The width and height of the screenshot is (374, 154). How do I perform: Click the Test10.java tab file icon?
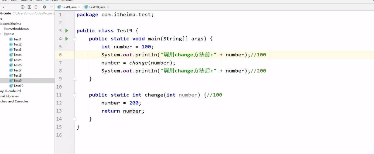pyautogui.click(x=86, y=7)
